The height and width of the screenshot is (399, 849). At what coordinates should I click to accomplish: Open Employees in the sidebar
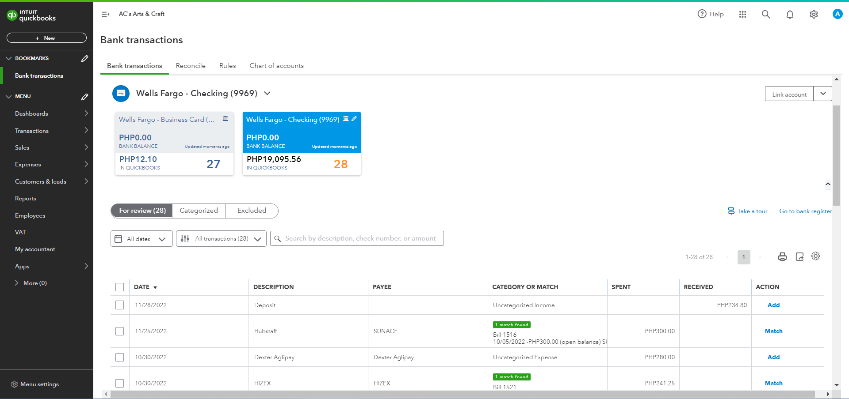pyautogui.click(x=30, y=215)
